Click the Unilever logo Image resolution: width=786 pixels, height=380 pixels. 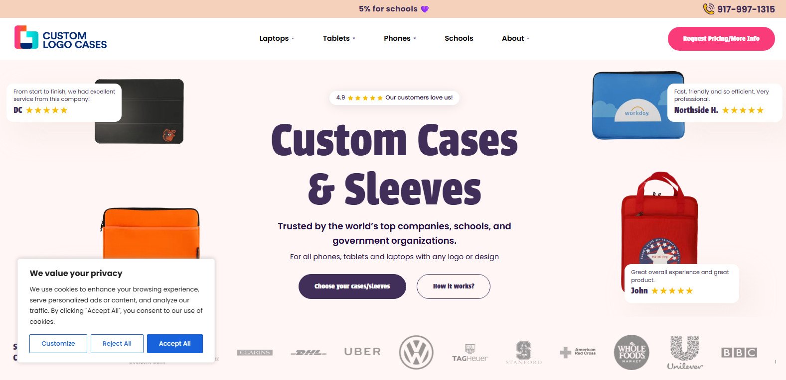pyautogui.click(x=685, y=353)
